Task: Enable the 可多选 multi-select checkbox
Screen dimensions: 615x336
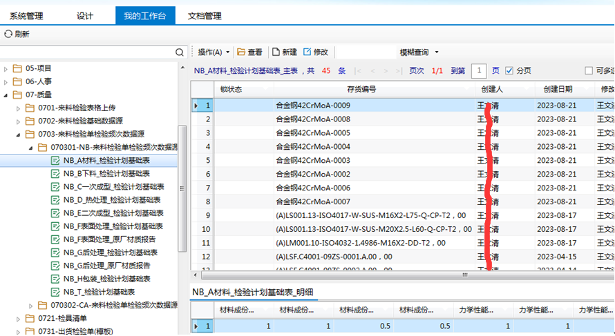Action: pos(589,70)
